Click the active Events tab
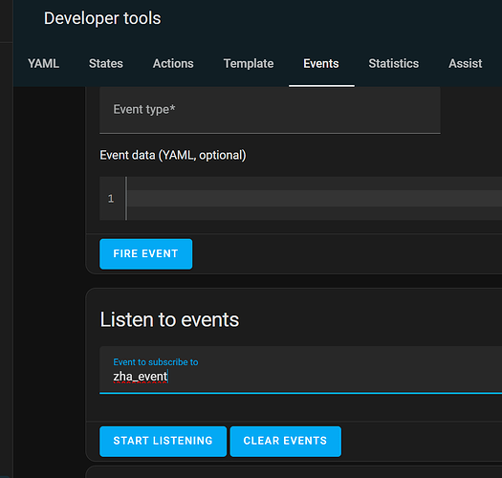502x478 pixels. click(321, 64)
